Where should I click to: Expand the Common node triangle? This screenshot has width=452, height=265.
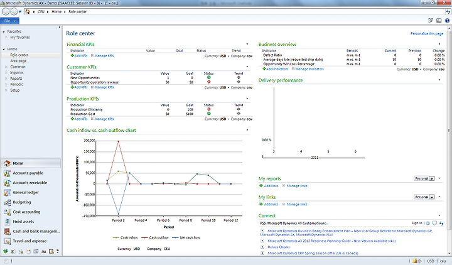6,67
